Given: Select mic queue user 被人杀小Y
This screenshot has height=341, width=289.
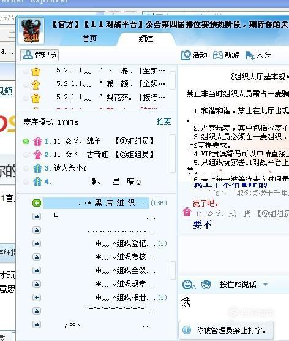Looking at the screenshot, I should pos(70,168).
